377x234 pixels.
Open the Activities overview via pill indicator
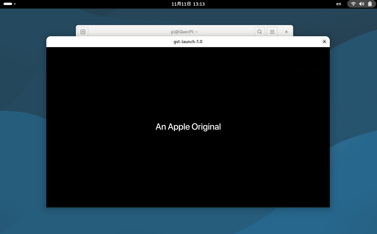pos(8,4)
